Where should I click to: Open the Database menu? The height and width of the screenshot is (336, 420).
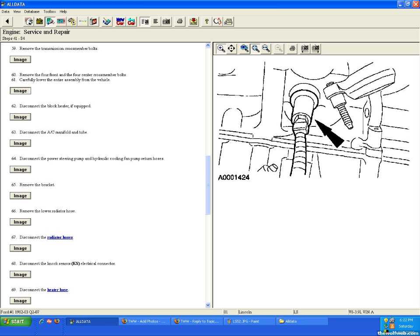point(31,11)
